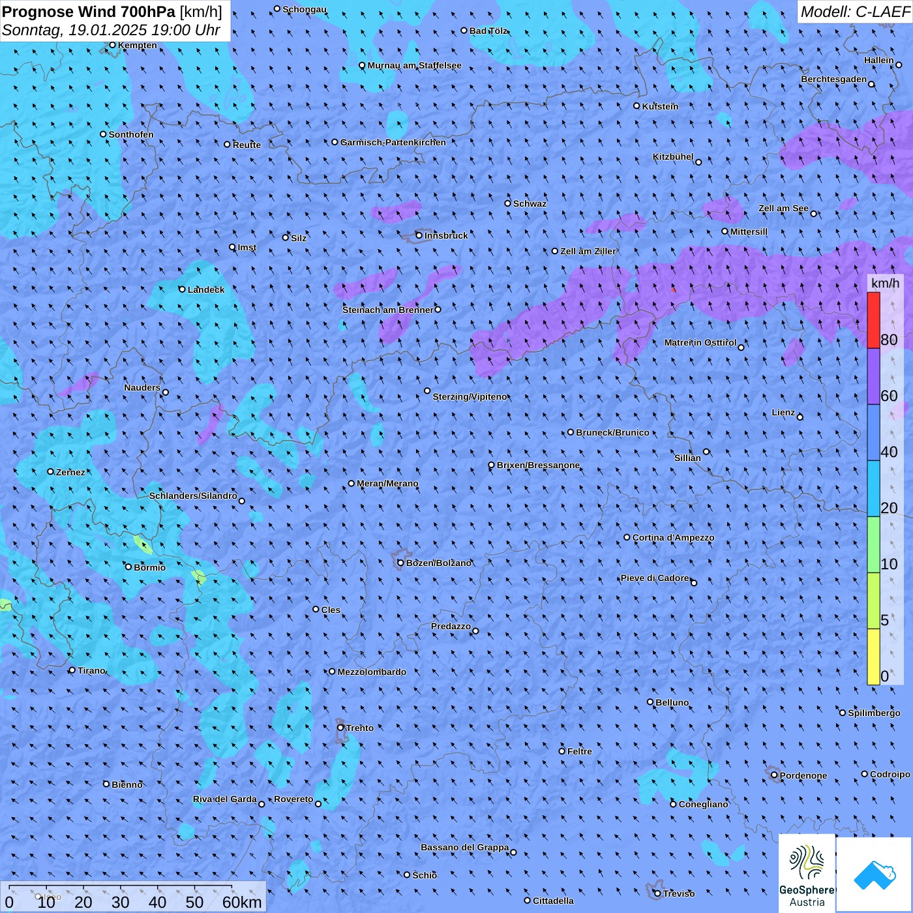Image resolution: width=913 pixels, height=913 pixels.
Task: Click the Berchtesgaden city label
Action: click(834, 79)
